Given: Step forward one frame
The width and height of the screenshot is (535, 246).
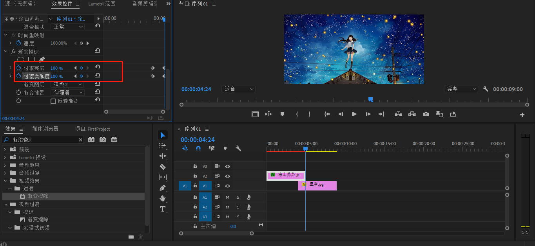Looking at the screenshot, I should [x=368, y=114].
